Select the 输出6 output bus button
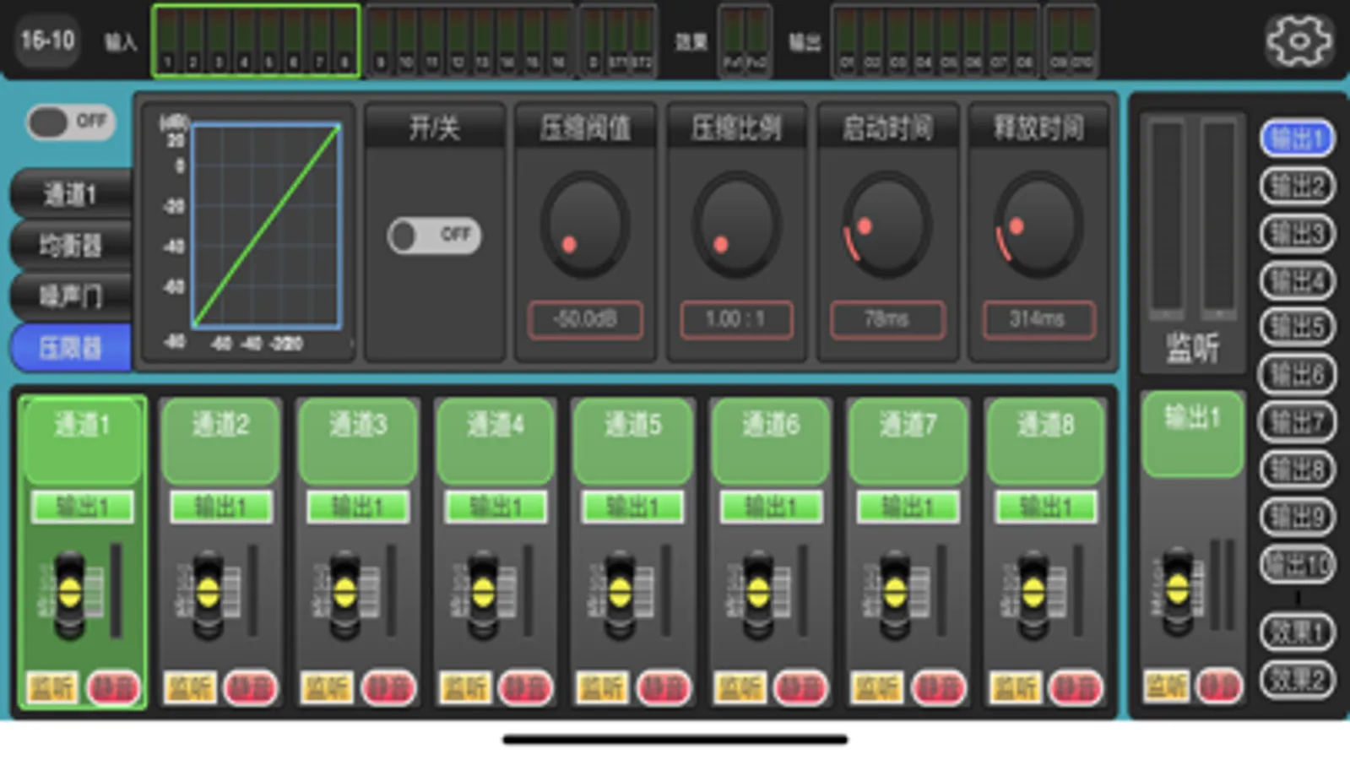The width and height of the screenshot is (1350, 760). (x=1298, y=374)
